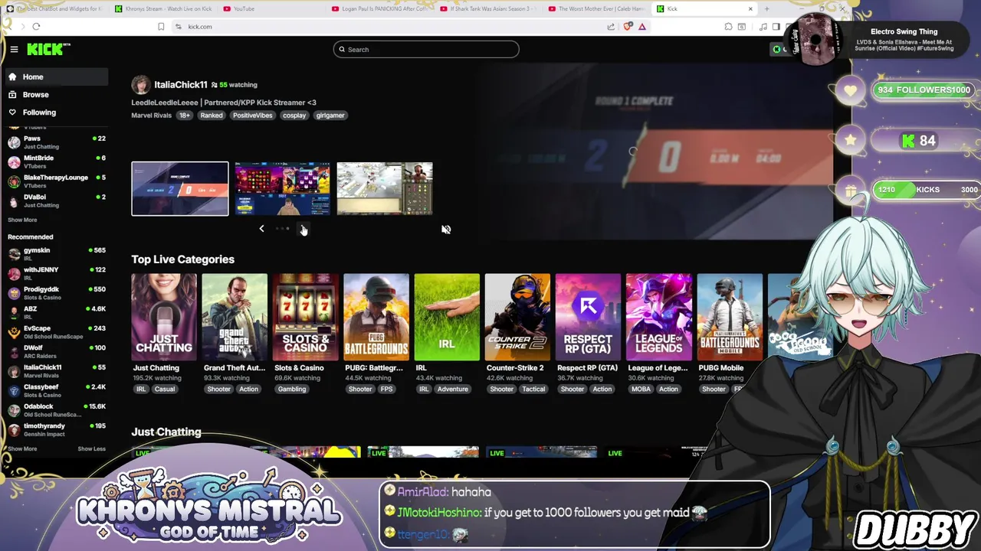This screenshot has width=981, height=551.
Task: Focus the Kick search field
Action: 426,49
